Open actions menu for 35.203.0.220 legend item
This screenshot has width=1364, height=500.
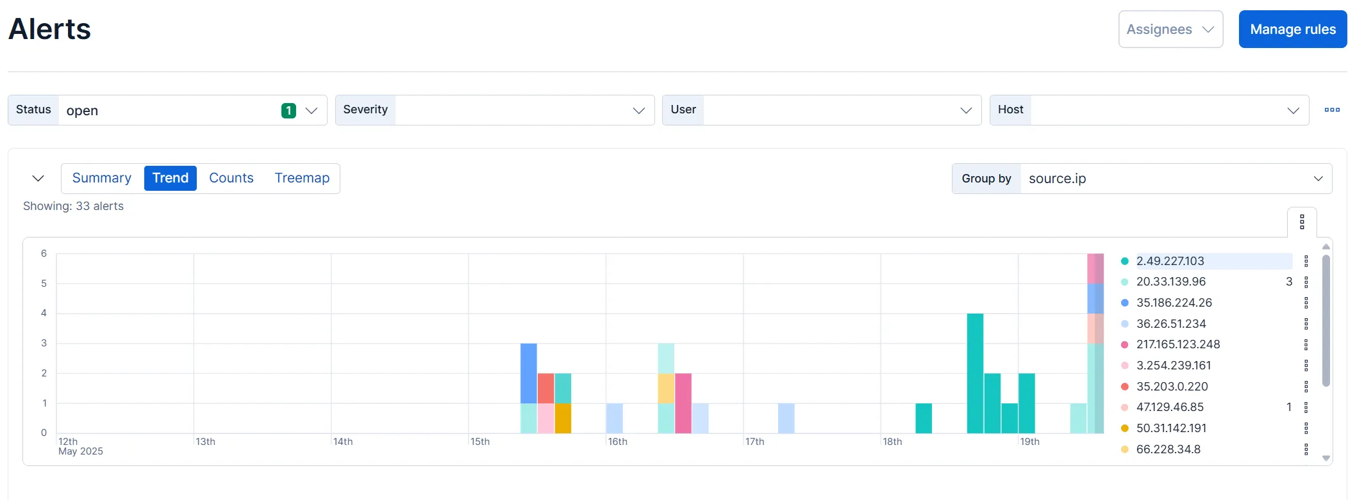point(1306,387)
